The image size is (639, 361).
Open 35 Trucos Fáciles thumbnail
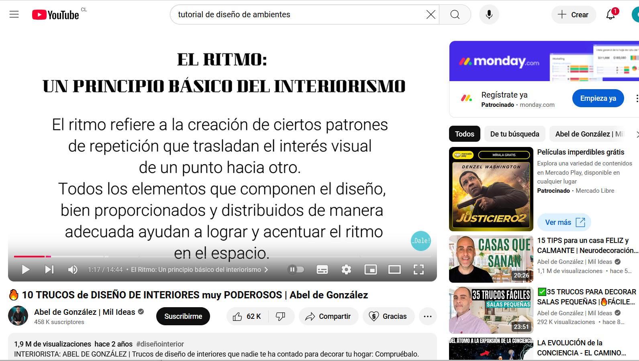(491, 310)
